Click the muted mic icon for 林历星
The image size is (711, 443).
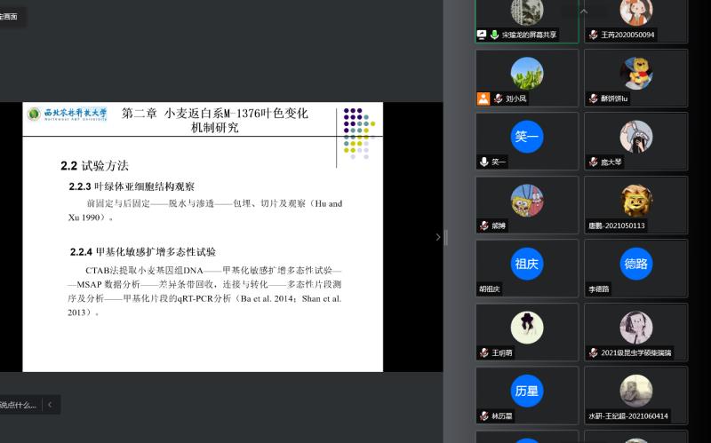(x=483, y=415)
